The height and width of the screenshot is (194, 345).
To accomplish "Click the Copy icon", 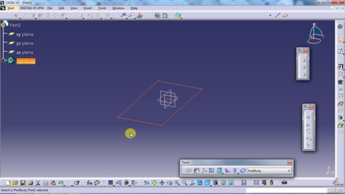I will (45, 183).
